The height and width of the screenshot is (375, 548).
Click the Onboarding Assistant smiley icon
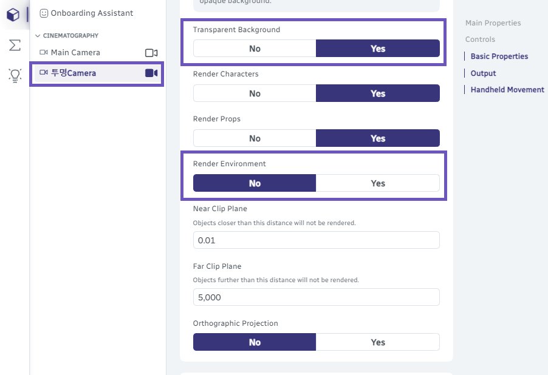[x=44, y=13]
